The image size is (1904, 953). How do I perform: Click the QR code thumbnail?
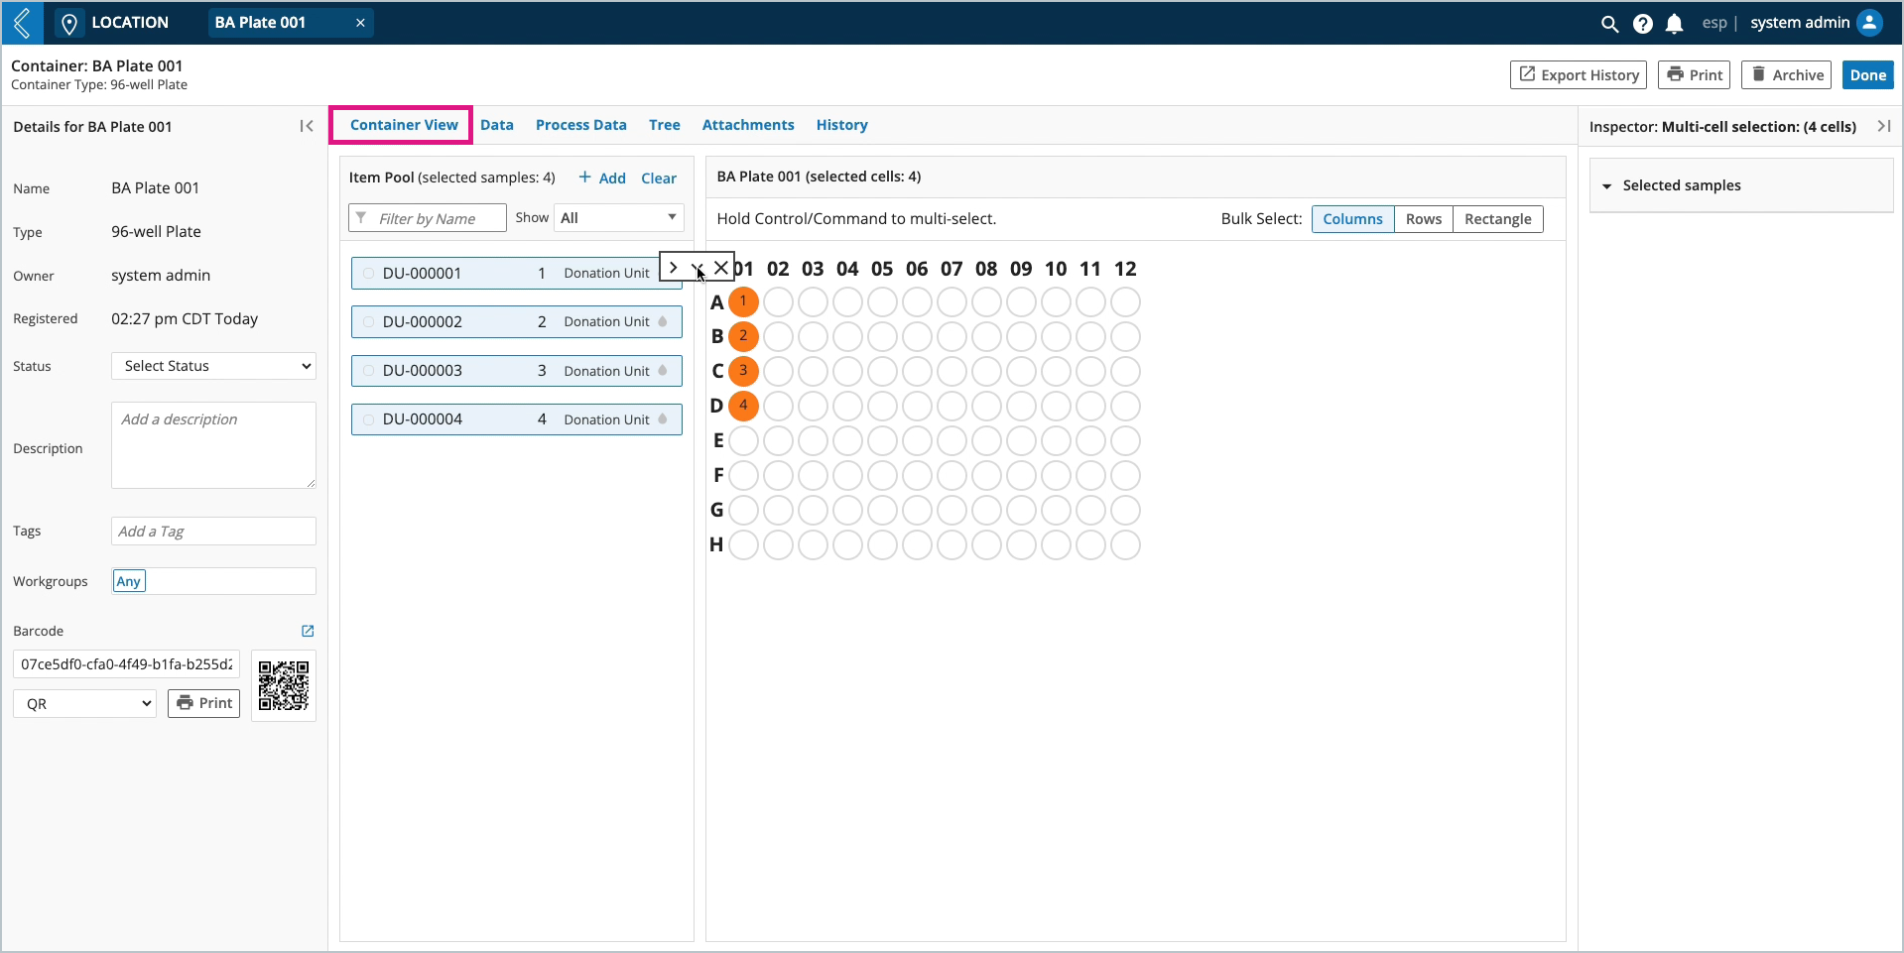(284, 685)
